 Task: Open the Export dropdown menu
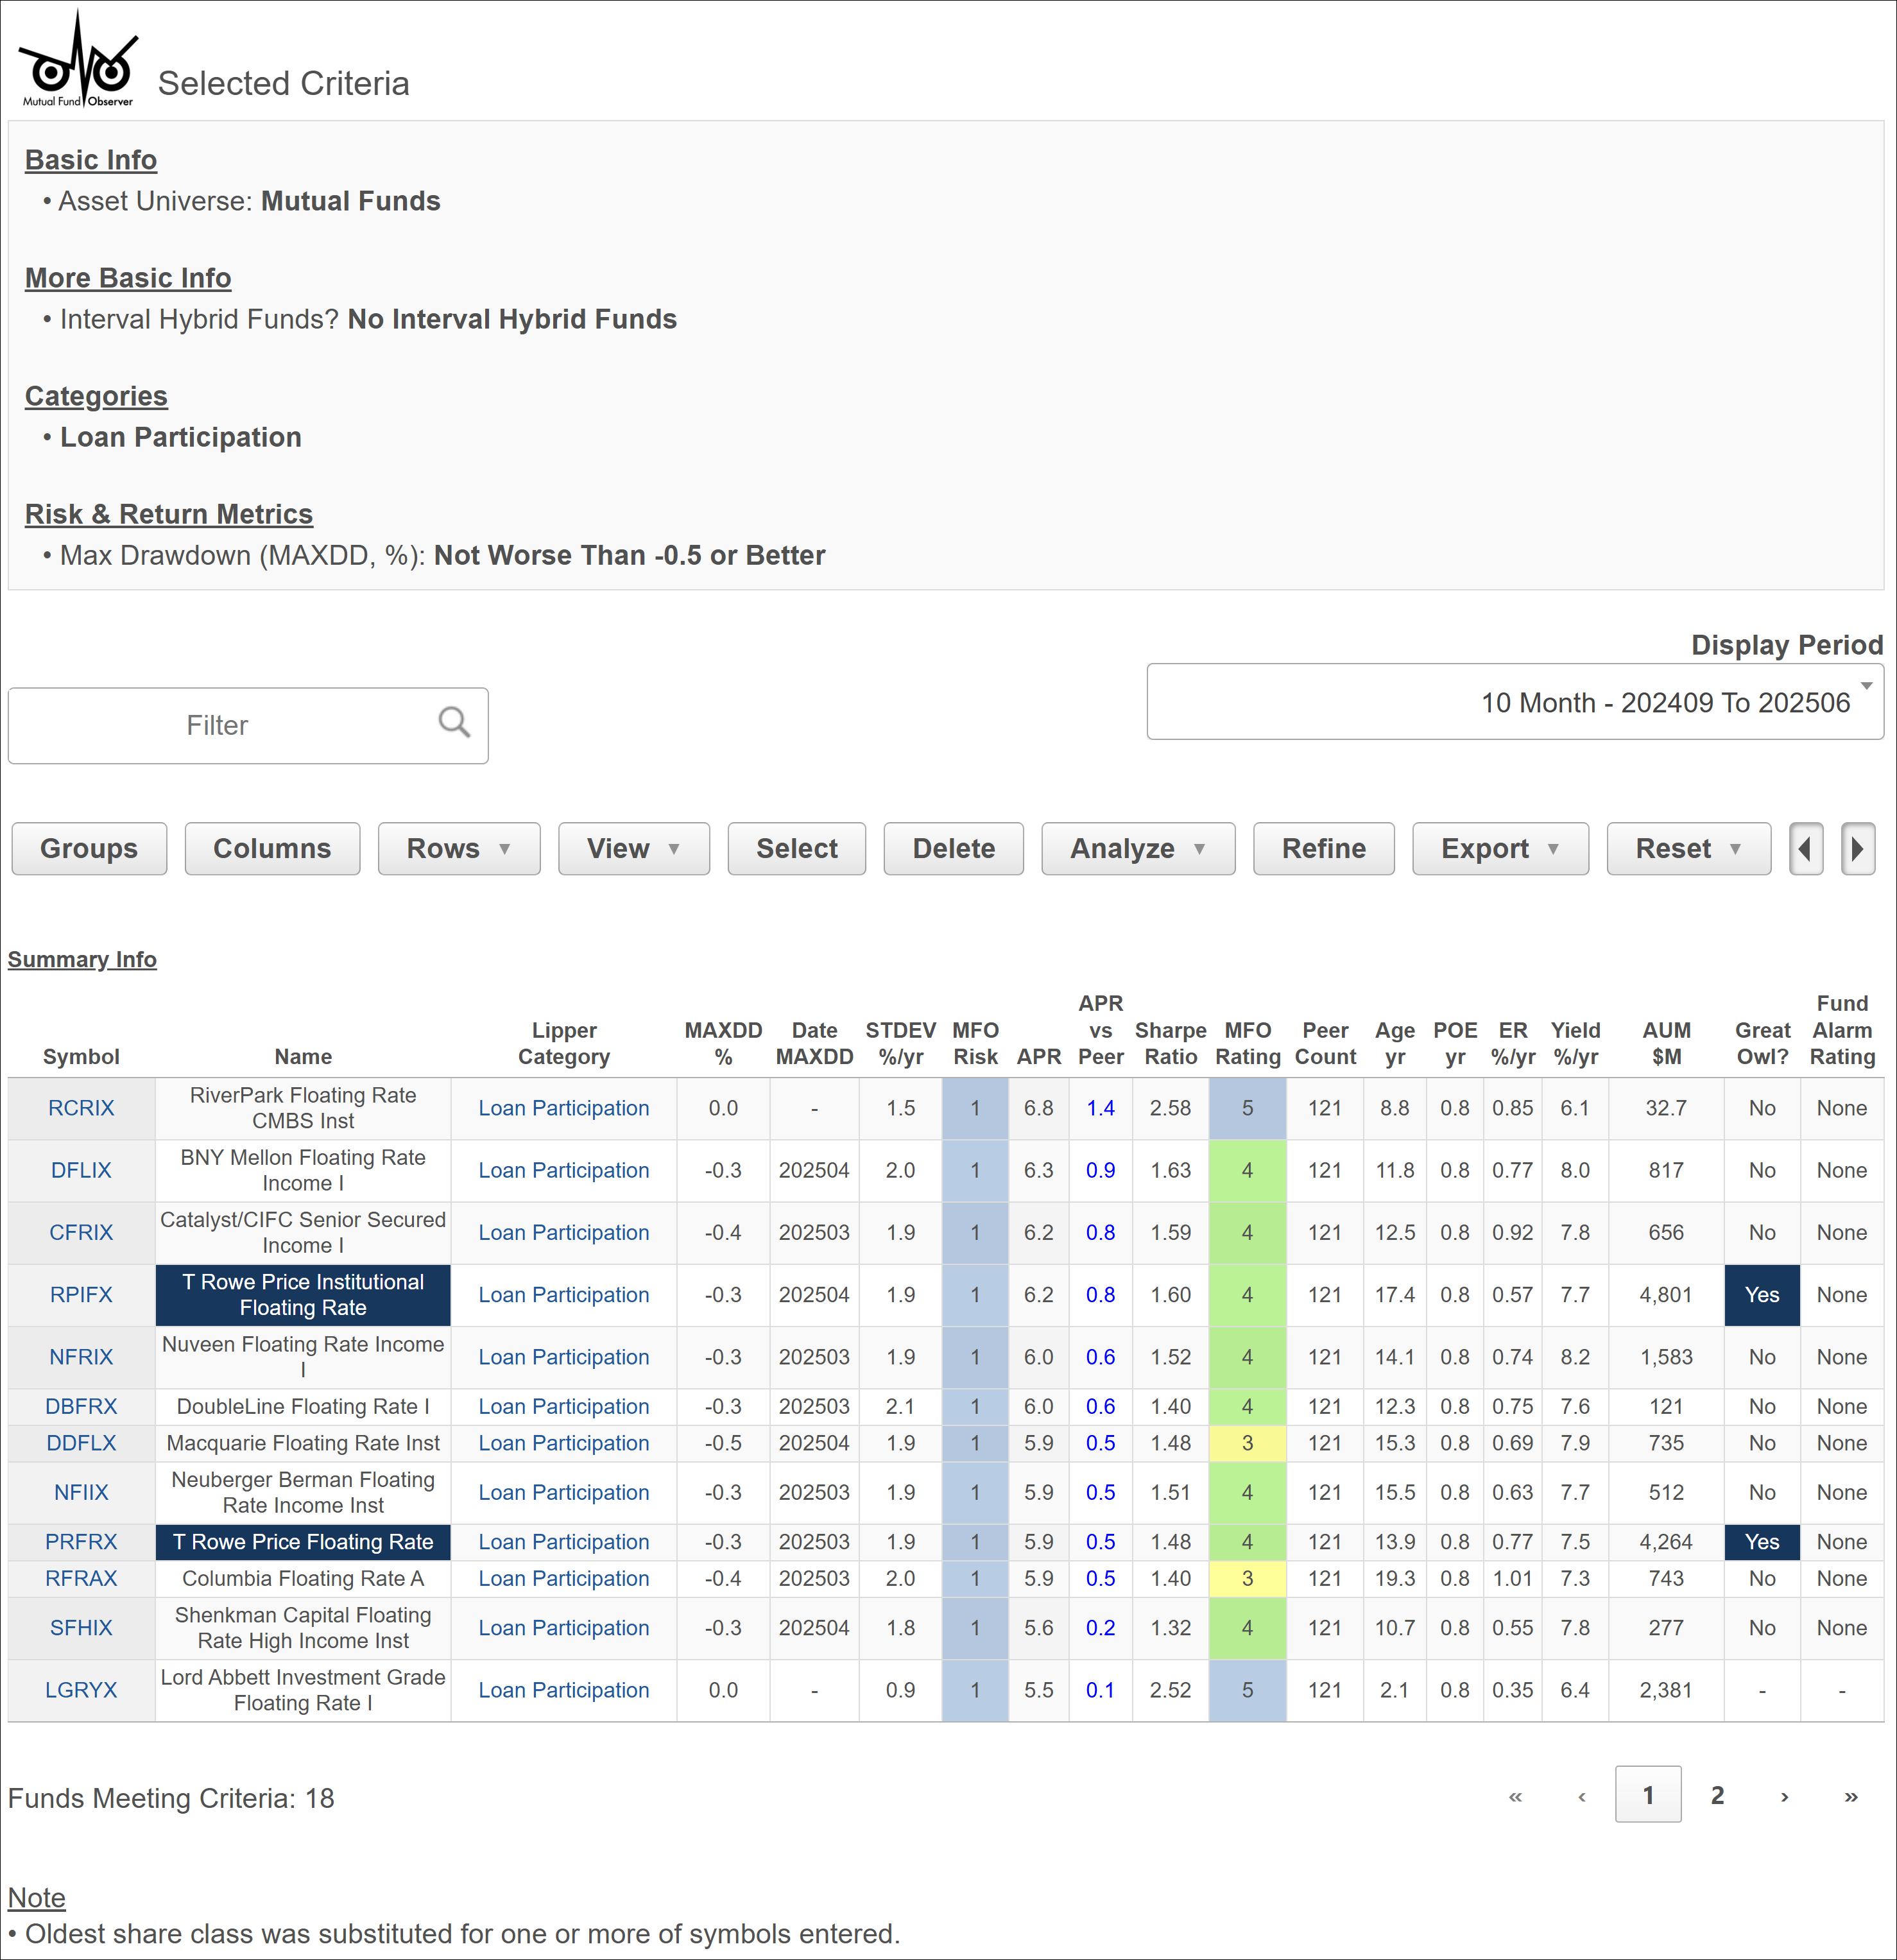click(x=1500, y=849)
